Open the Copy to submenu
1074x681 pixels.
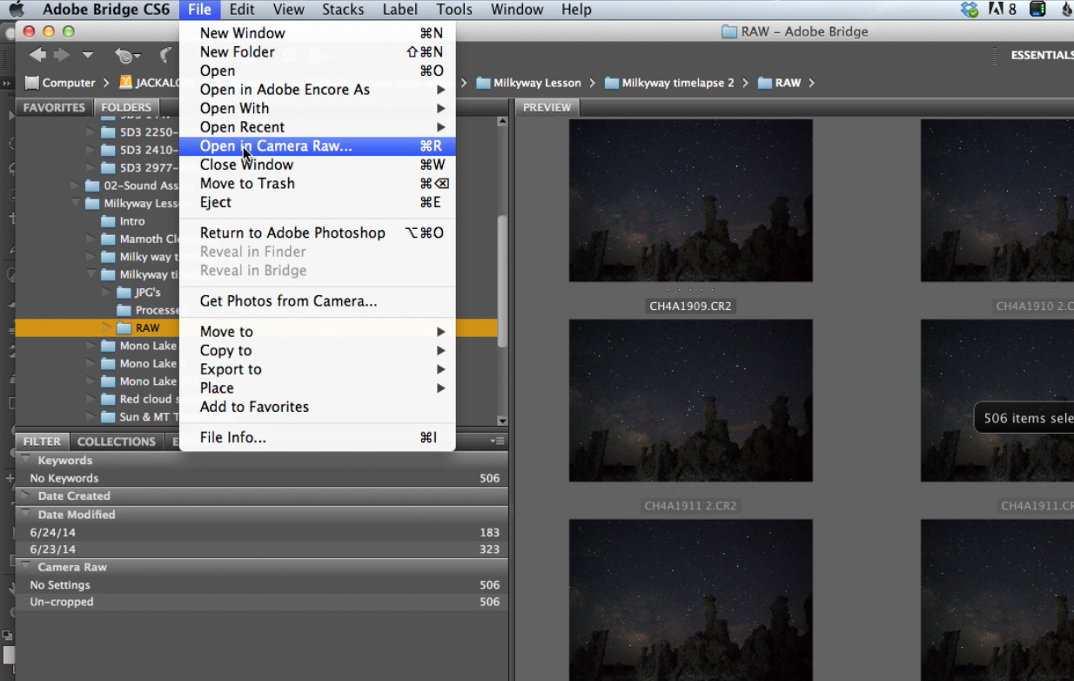(317, 351)
